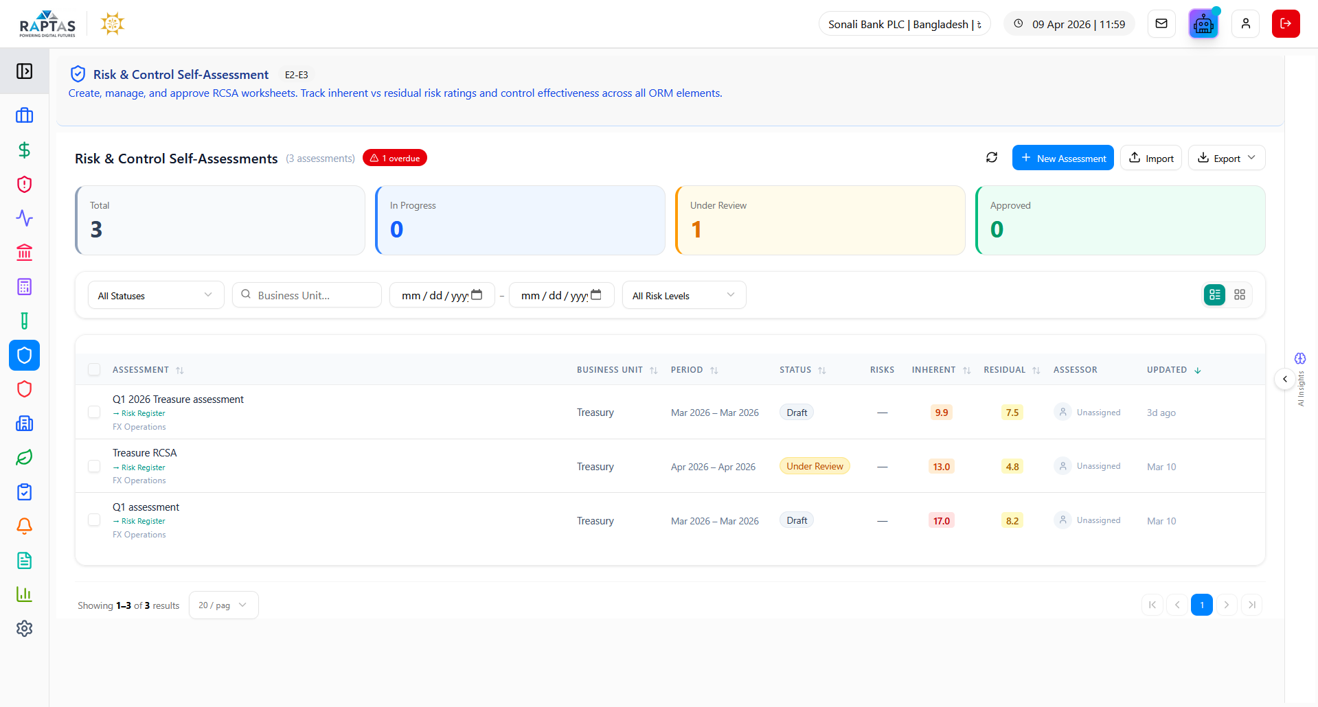Viewport: 1318px width, 707px height.
Task: Open the All Statuses dropdown
Action: point(156,296)
